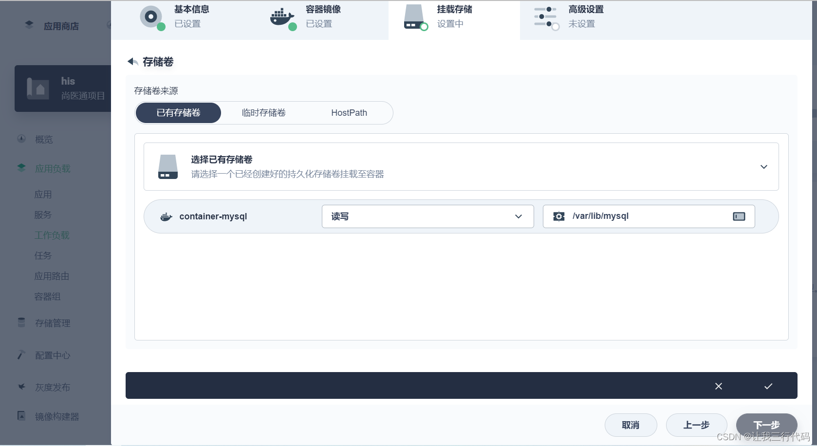
Task: Click the gear icon in mount path field
Action: pos(559,216)
